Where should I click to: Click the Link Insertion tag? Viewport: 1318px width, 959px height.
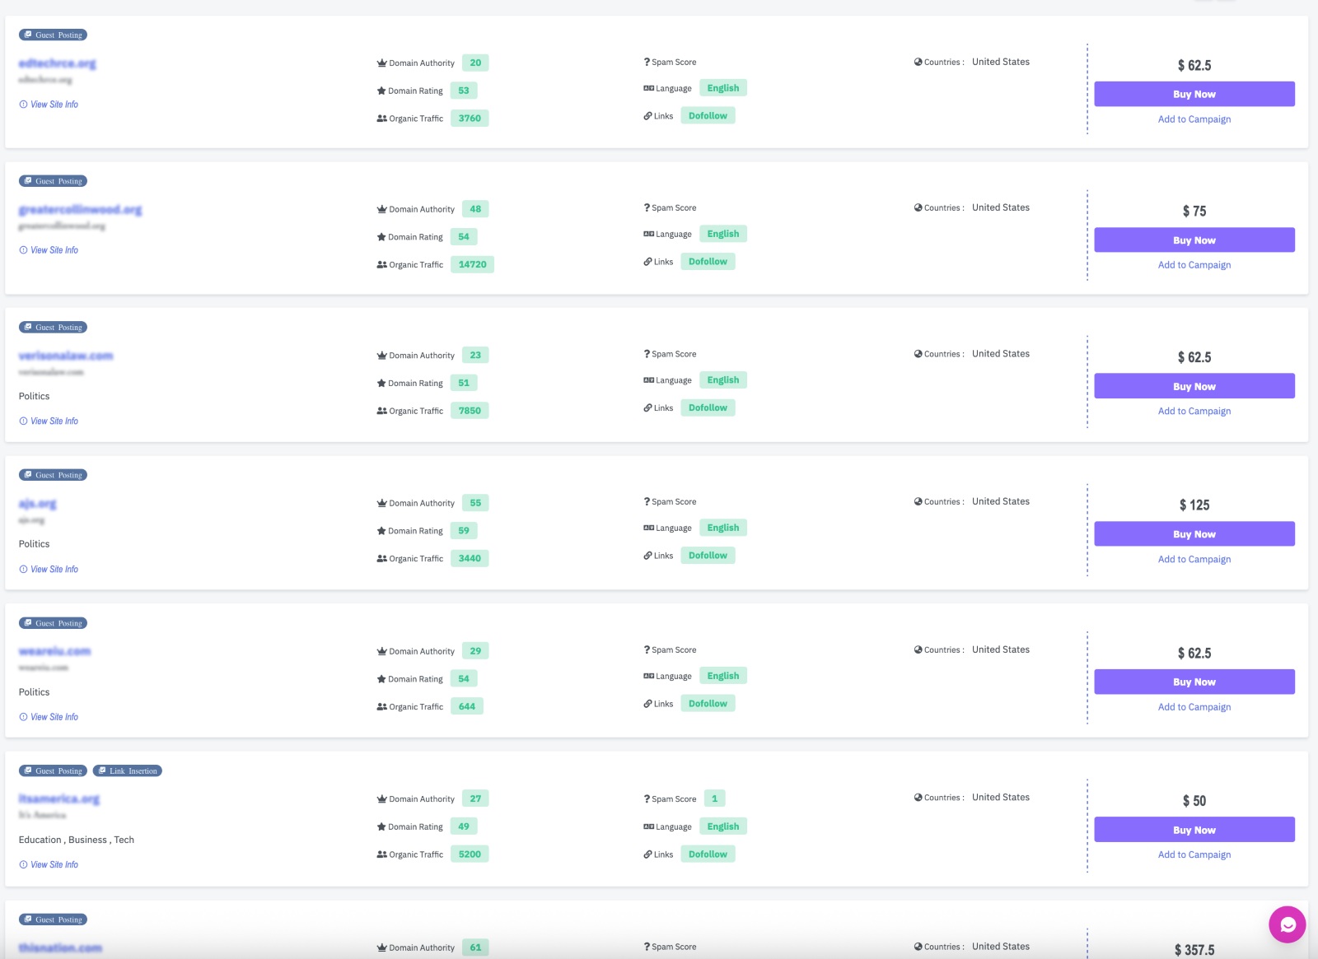coord(128,771)
